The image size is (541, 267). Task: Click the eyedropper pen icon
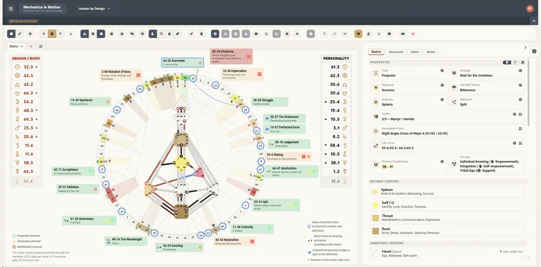192,34
